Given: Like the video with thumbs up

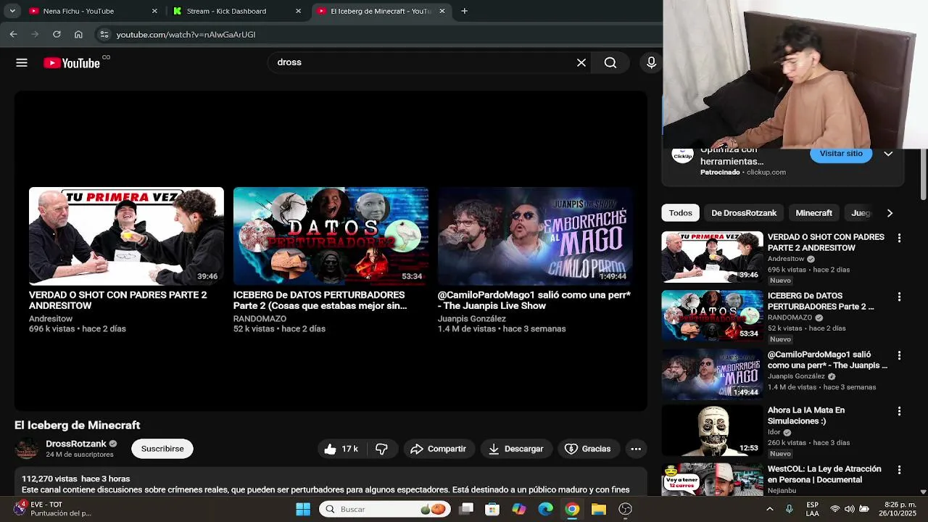Looking at the screenshot, I should (x=341, y=449).
